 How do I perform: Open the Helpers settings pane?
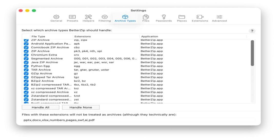click(88, 18)
